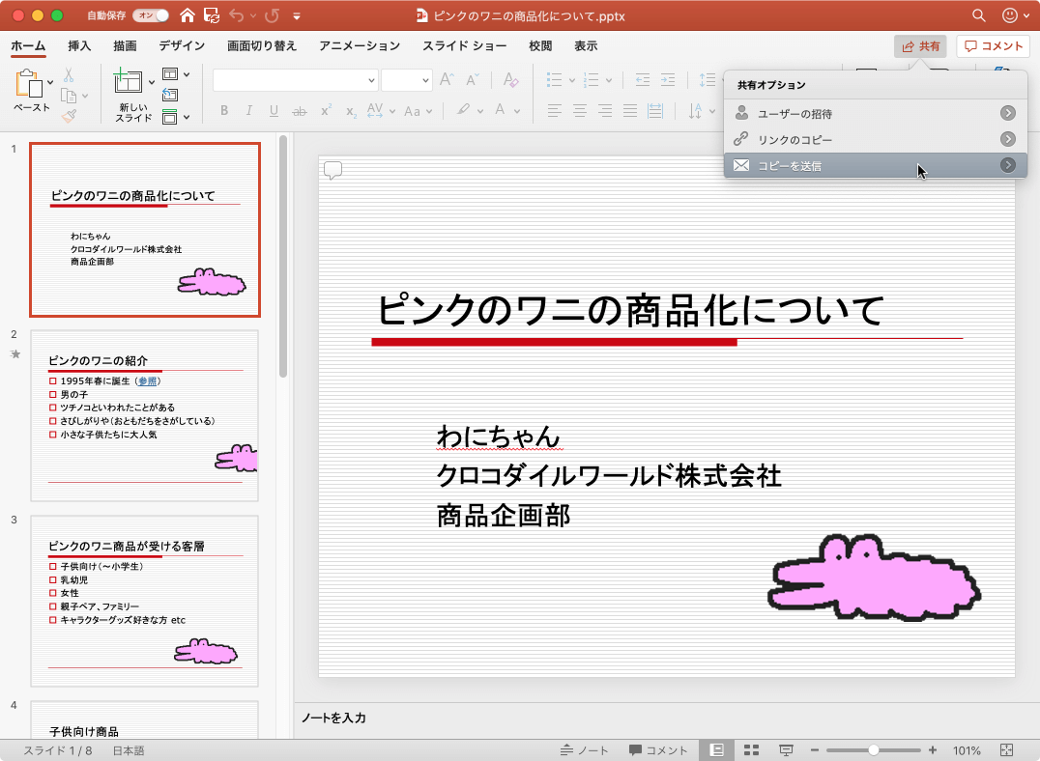Click the zoom slider handle
The height and width of the screenshot is (761, 1040).
tap(874, 750)
